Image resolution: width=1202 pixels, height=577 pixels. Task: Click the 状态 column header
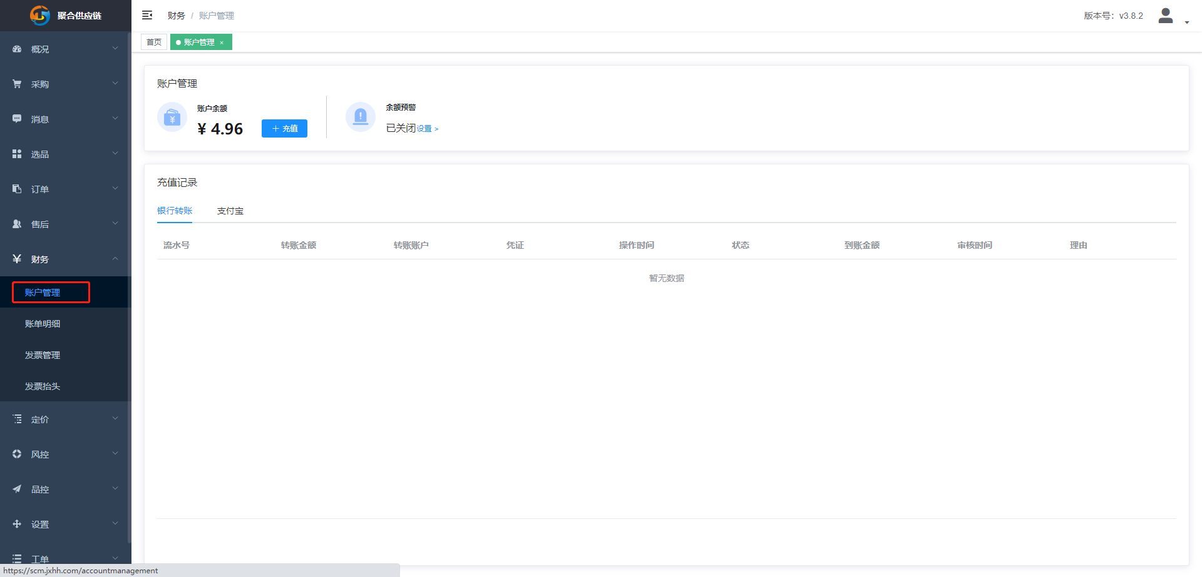pyautogui.click(x=741, y=245)
